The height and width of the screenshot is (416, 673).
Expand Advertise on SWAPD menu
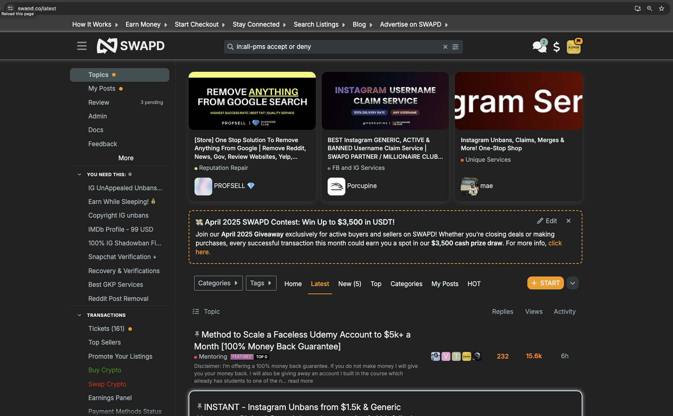pyautogui.click(x=414, y=24)
